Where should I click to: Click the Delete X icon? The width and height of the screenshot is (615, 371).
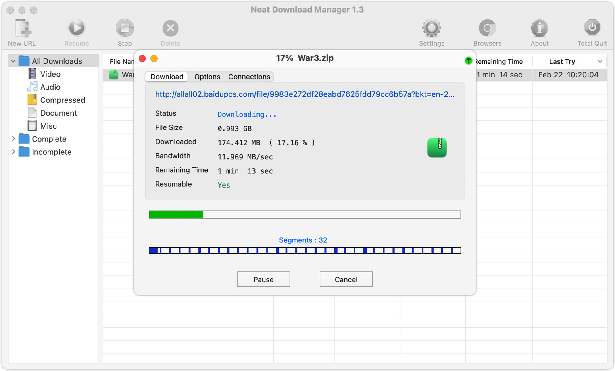pos(170,28)
